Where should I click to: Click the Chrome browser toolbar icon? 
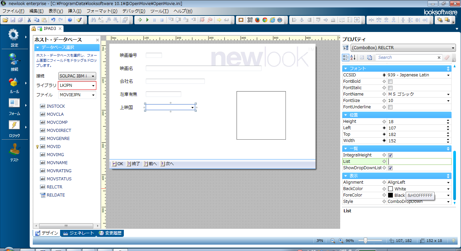(x=265, y=20)
